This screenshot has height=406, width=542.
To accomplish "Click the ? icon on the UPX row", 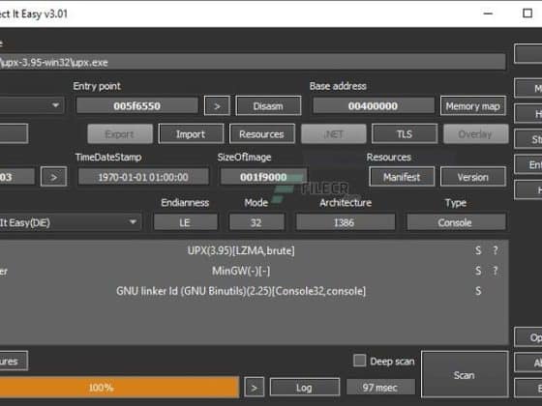I will 496,250.
